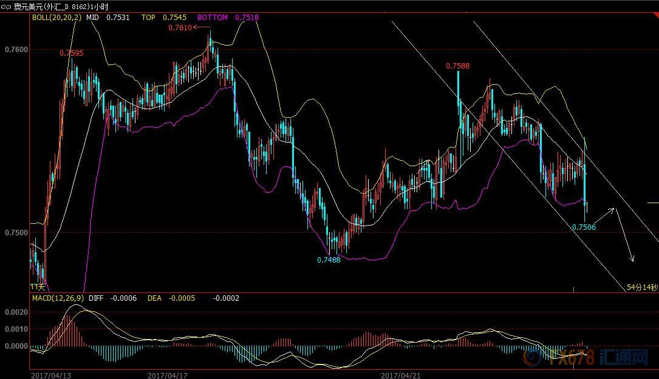Click the 0.7595 peak price label
Screen dimensions: 659x379
coord(71,53)
